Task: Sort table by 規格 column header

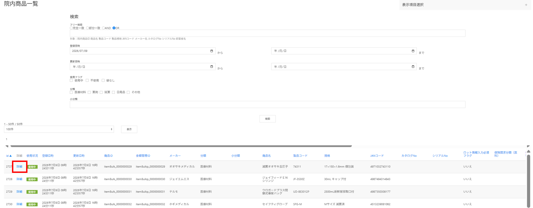Action: tap(327, 156)
